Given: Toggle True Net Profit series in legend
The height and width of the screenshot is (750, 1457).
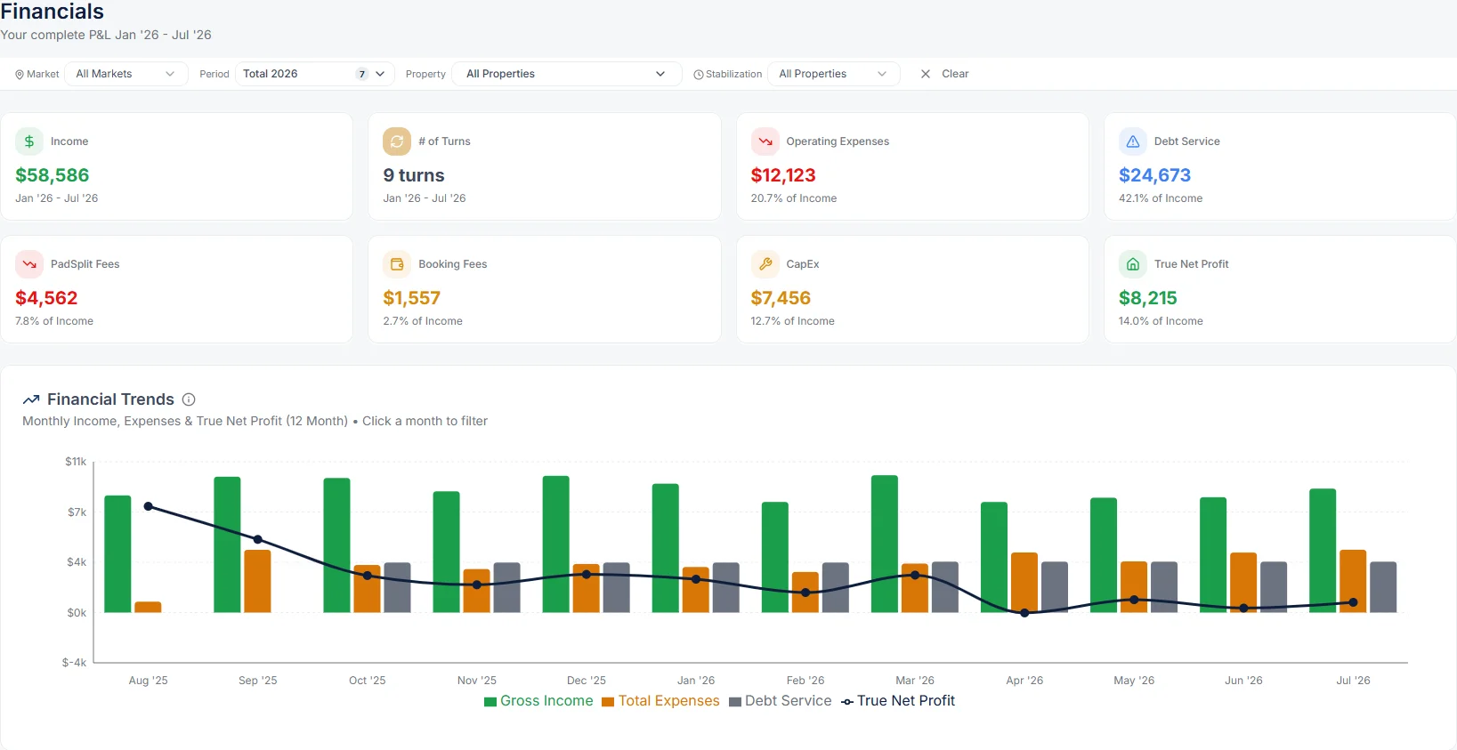Looking at the screenshot, I should (898, 701).
